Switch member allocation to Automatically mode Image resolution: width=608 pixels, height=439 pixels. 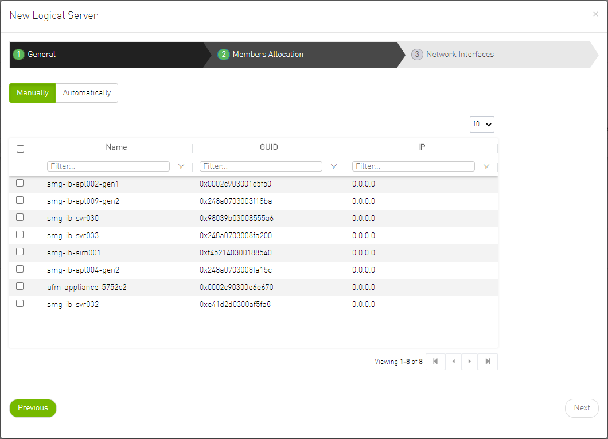(x=87, y=92)
